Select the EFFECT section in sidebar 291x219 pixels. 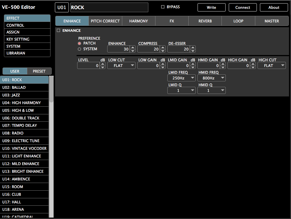[x=27, y=18]
